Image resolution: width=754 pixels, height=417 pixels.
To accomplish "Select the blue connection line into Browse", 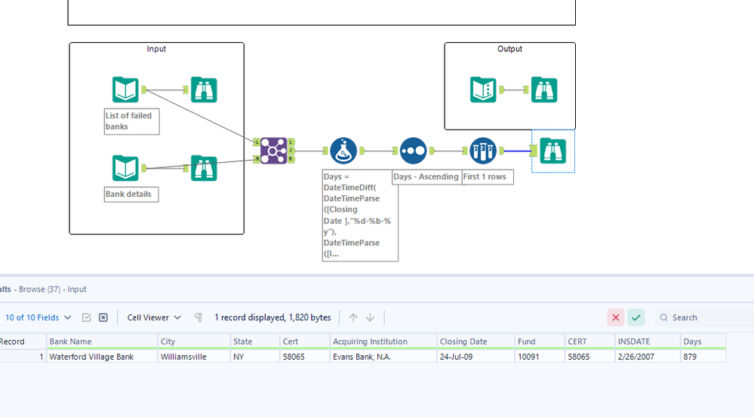I will point(518,151).
